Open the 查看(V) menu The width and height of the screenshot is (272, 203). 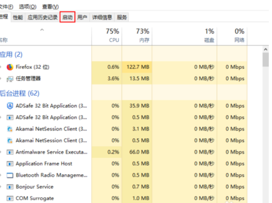pos(50,7)
